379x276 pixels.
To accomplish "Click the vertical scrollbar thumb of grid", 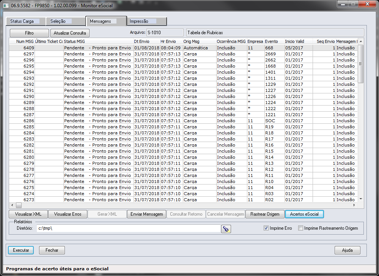I will (361, 64).
